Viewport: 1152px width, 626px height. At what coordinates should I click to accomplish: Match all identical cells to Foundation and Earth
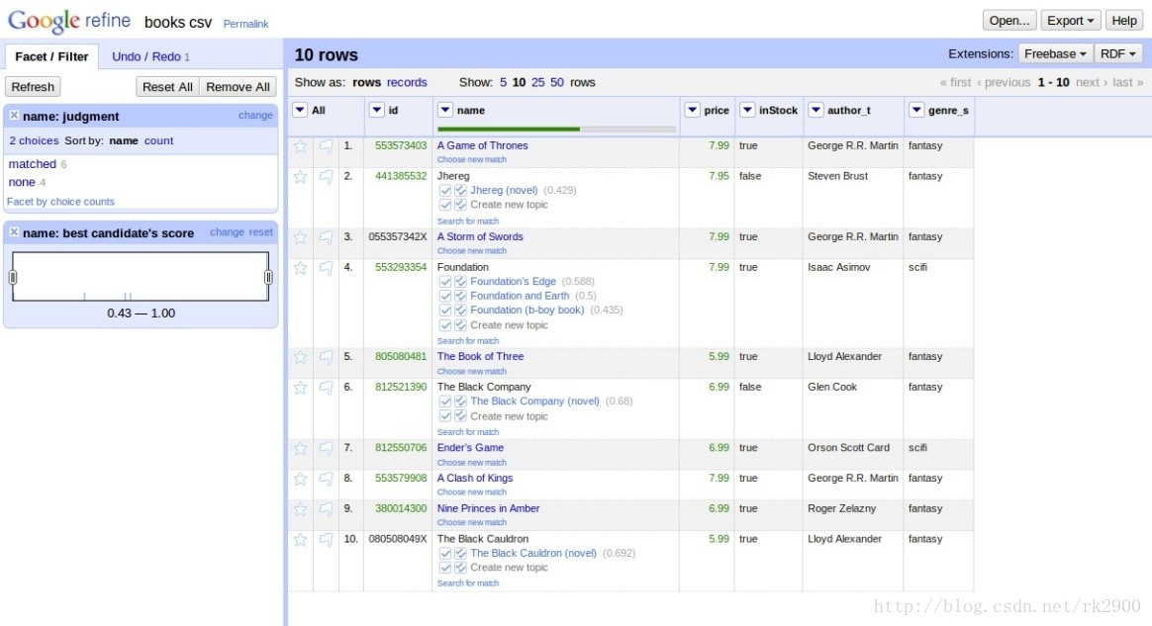point(460,297)
